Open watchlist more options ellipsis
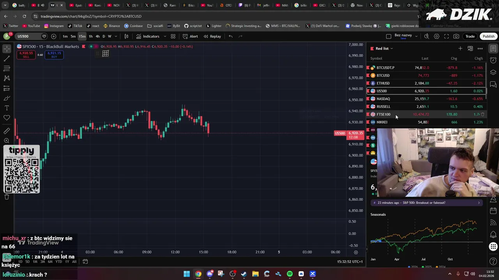The width and height of the screenshot is (499, 280). (x=480, y=49)
